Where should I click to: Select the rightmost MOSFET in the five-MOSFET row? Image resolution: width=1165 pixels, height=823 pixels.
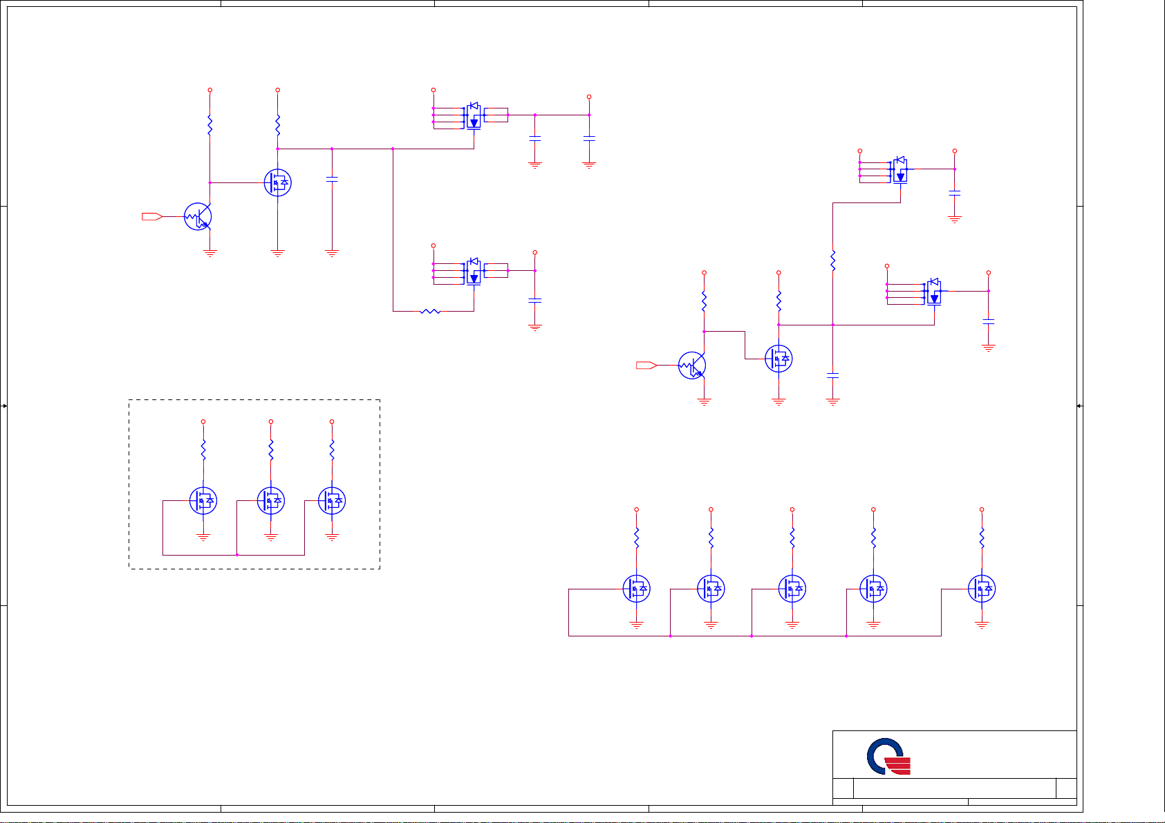click(982, 589)
